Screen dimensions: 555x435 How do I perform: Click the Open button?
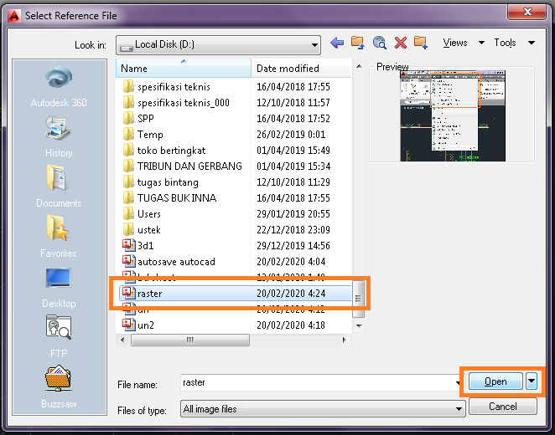[495, 381]
